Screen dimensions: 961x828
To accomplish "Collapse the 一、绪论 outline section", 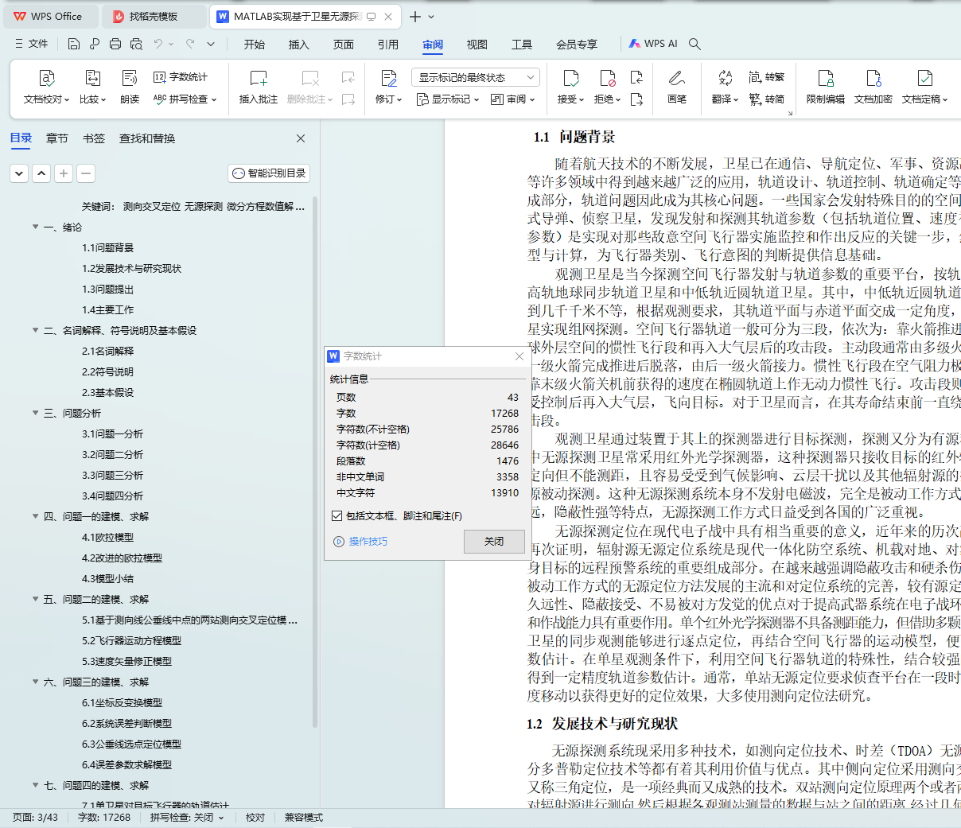I will click(x=35, y=227).
